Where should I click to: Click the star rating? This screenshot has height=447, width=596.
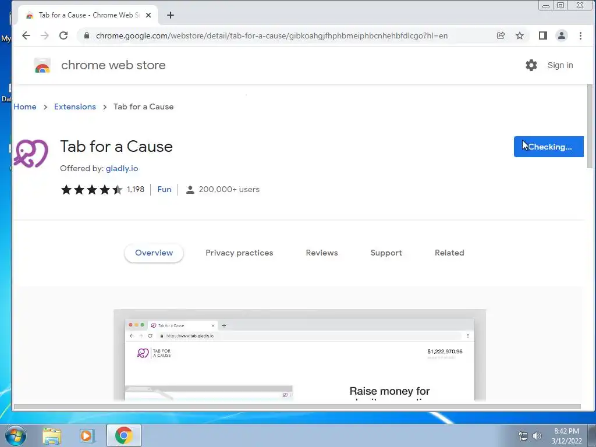[x=91, y=189]
